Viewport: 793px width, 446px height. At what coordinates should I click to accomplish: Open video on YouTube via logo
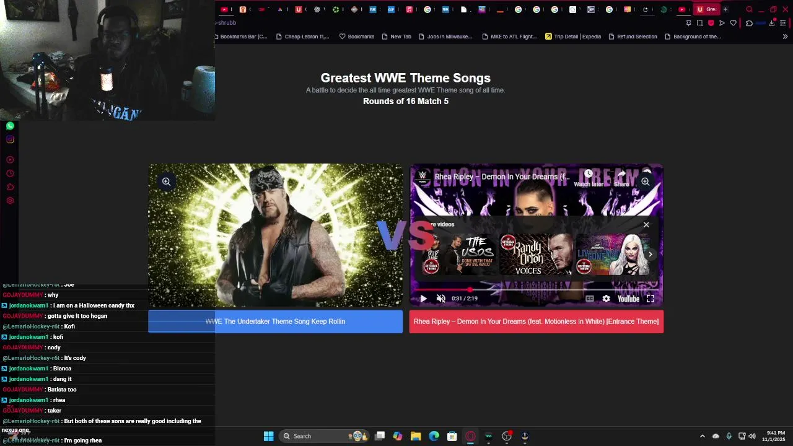pyautogui.click(x=628, y=299)
